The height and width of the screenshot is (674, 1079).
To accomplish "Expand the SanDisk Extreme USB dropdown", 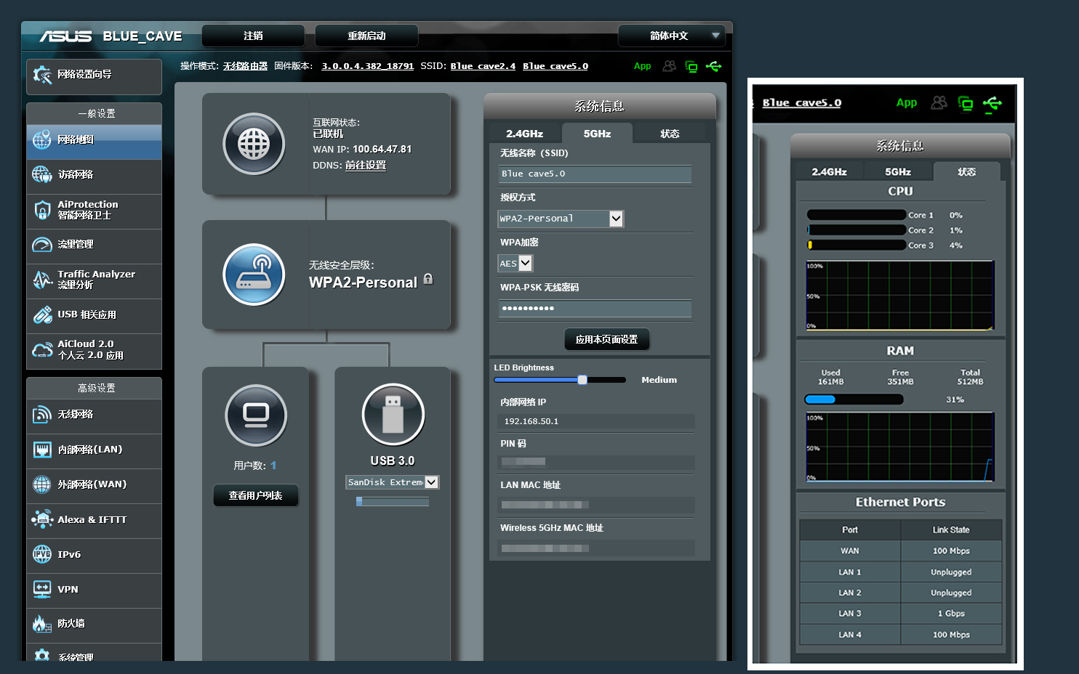I will (x=393, y=482).
